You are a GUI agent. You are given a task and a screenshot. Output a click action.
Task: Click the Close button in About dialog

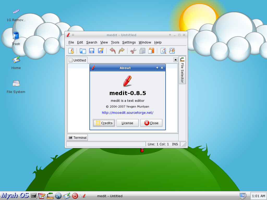tap(151, 123)
